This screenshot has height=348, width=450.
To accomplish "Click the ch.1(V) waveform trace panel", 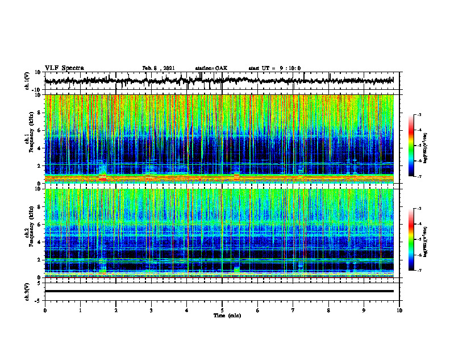I will pos(222,81).
